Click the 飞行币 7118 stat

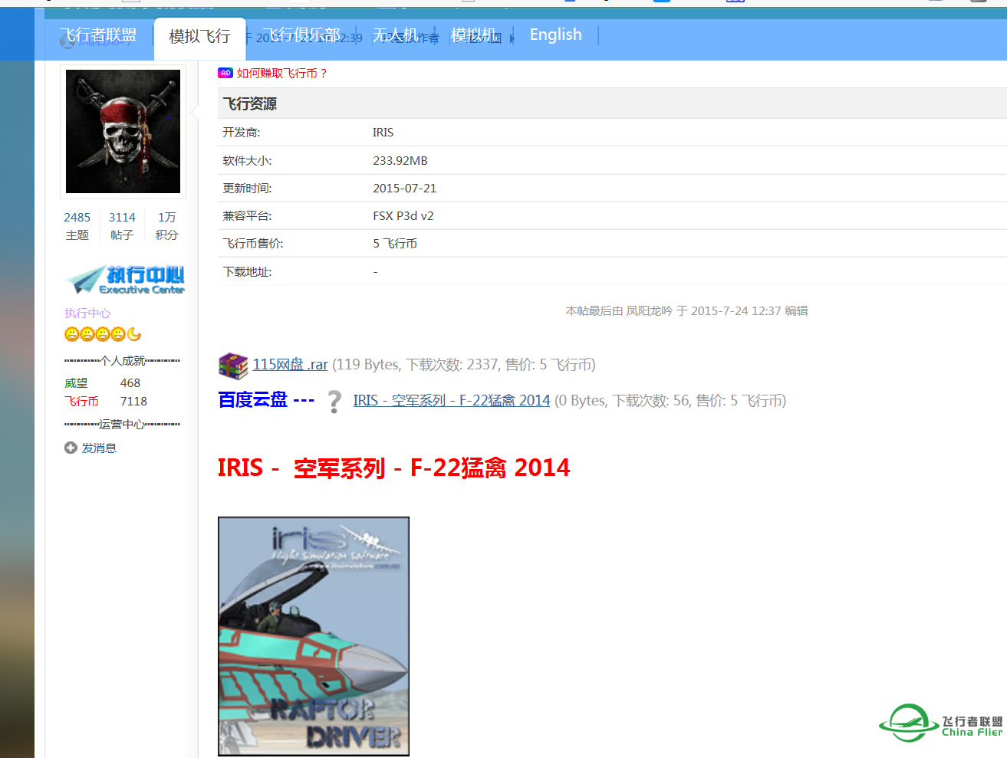[x=106, y=401]
